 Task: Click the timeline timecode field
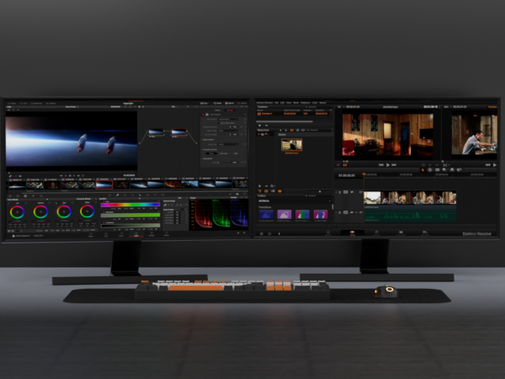(x=347, y=176)
